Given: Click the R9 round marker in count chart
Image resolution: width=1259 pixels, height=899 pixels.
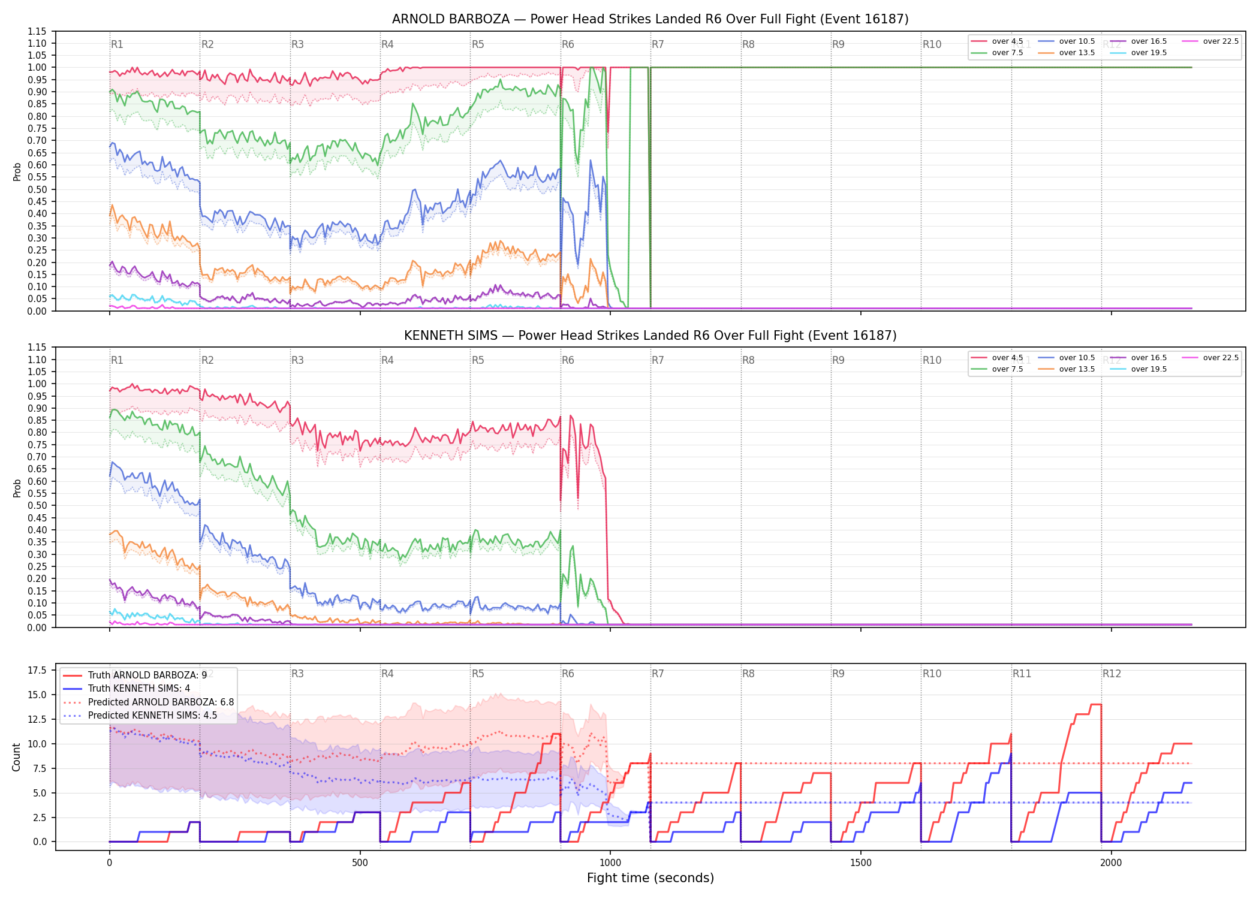Looking at the screenshot, I should click(838, 674).
